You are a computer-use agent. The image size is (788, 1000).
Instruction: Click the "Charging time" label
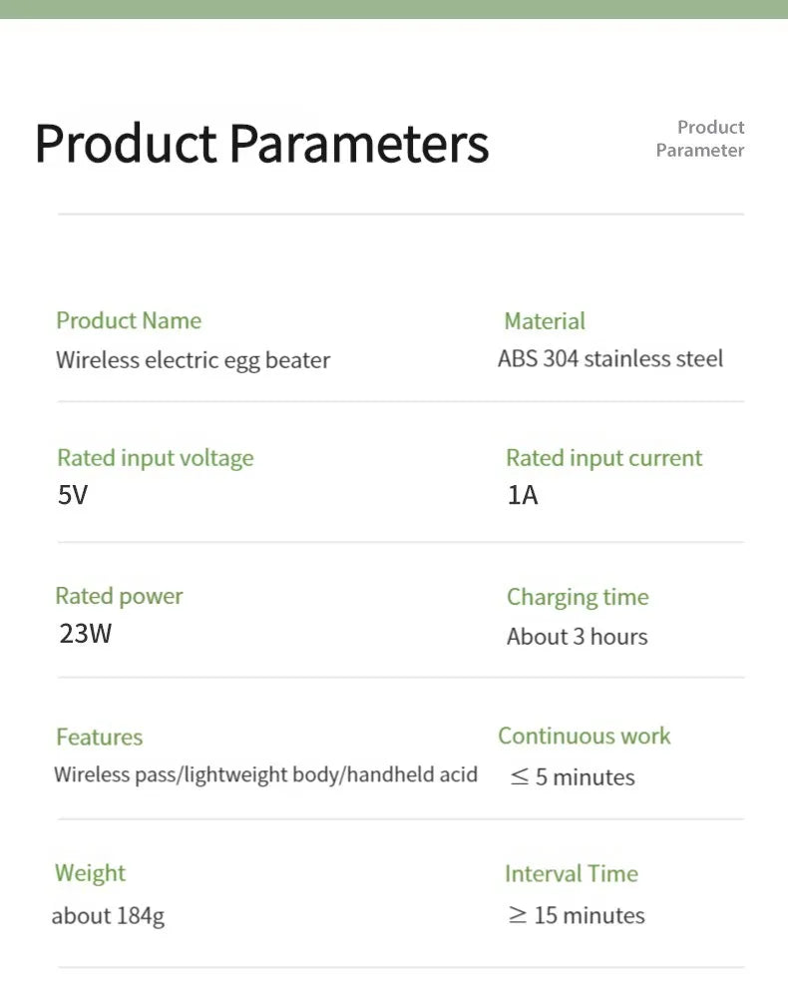click(578, 597)
